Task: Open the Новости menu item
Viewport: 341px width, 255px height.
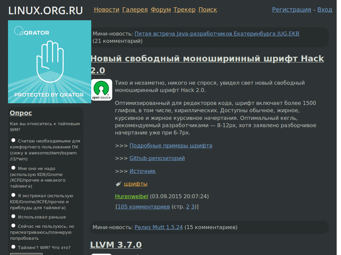Action: click(x=107, y=10)
